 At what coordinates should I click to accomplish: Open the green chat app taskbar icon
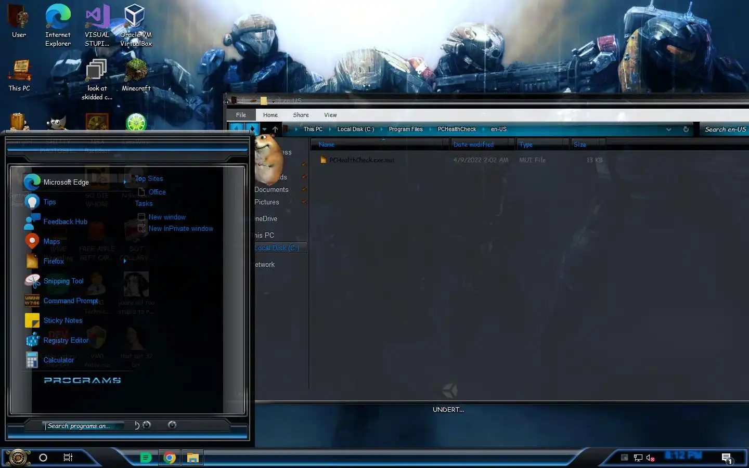click(146, 458)
